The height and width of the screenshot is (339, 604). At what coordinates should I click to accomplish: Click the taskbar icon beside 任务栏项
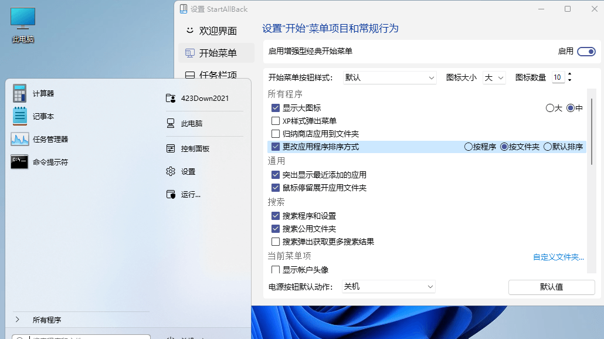tap(190, 74)
